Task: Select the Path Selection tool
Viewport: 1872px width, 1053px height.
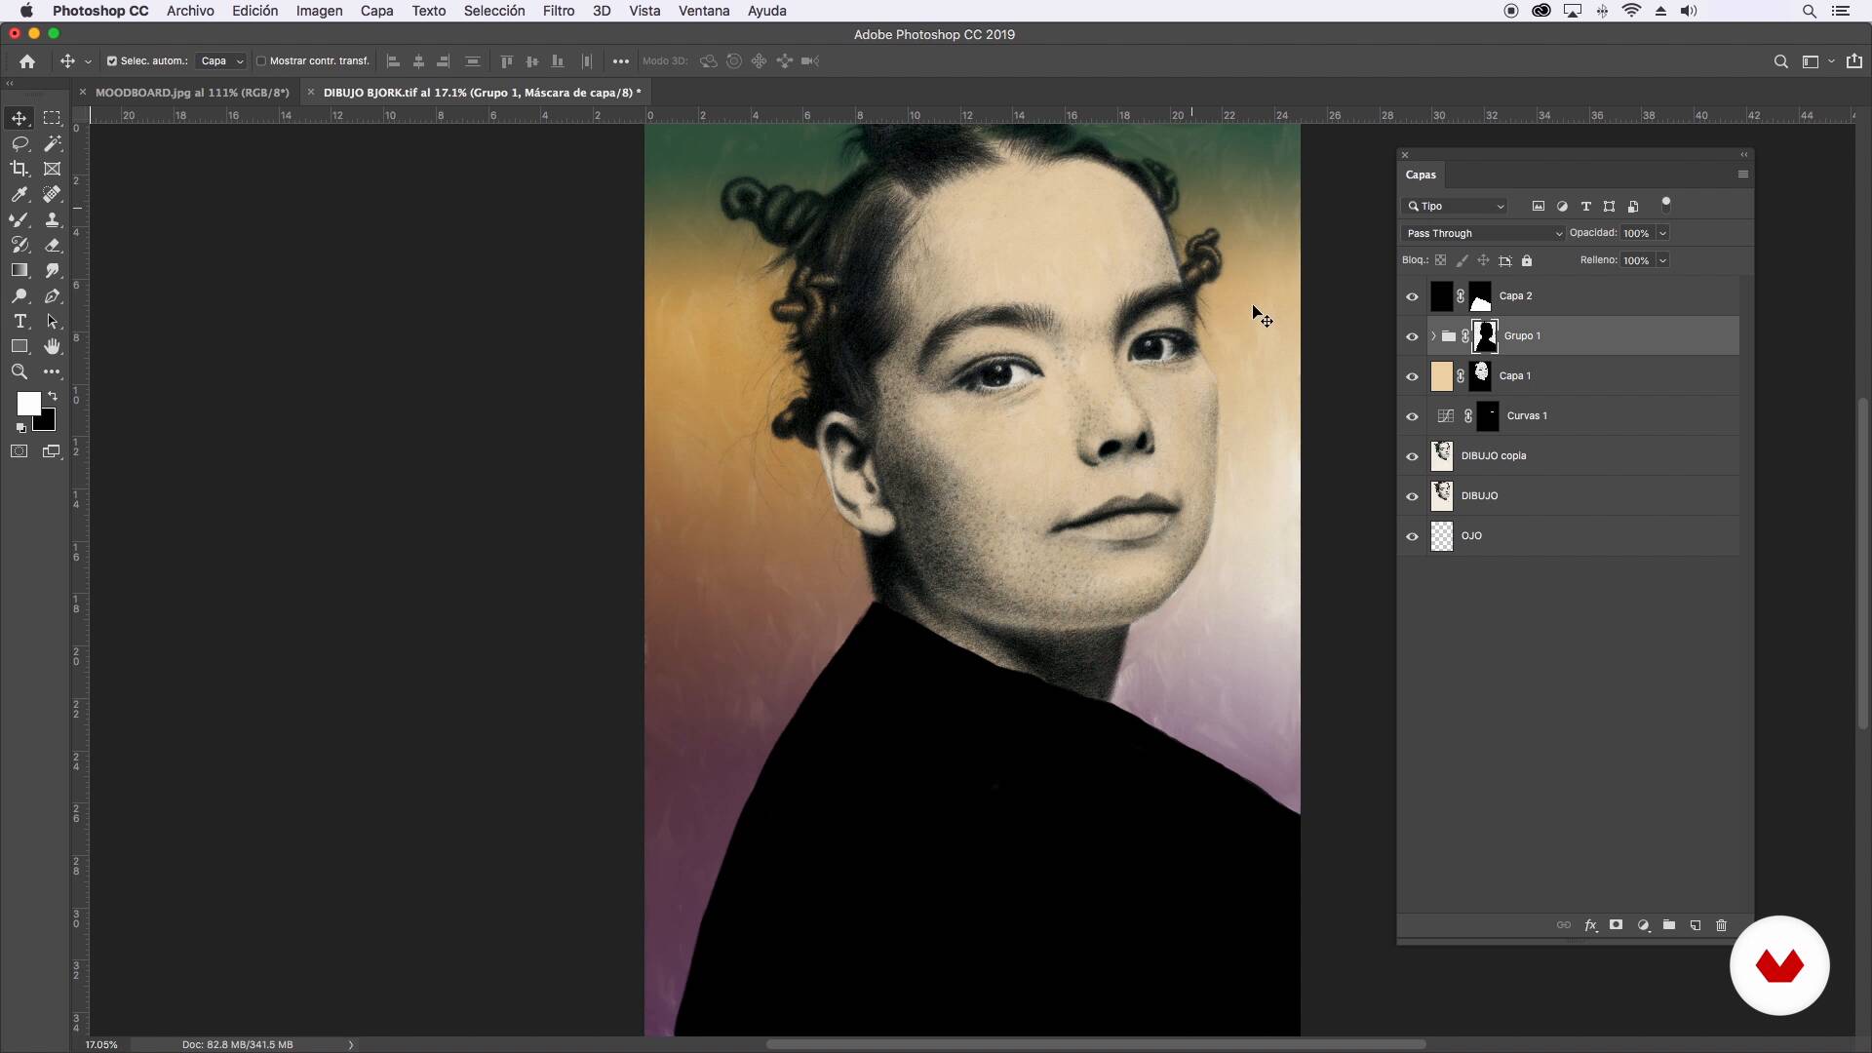Action: 53,321
